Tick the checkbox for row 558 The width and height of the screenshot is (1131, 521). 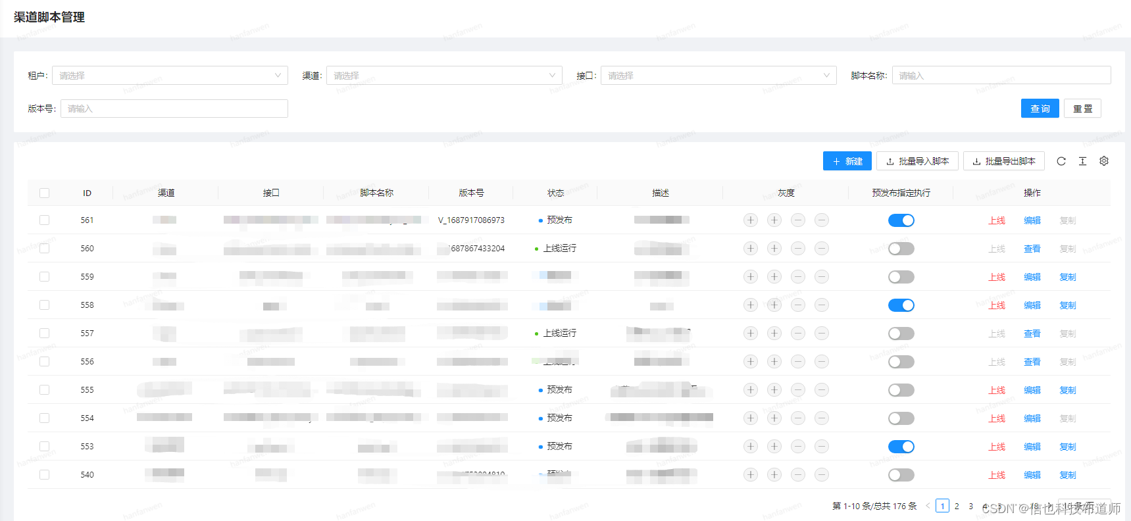[x=44, y=305]
